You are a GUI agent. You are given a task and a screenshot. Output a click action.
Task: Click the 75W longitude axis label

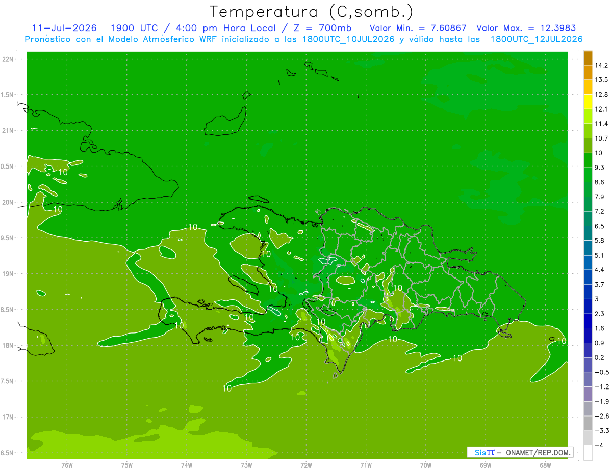(x=127, y=465)
